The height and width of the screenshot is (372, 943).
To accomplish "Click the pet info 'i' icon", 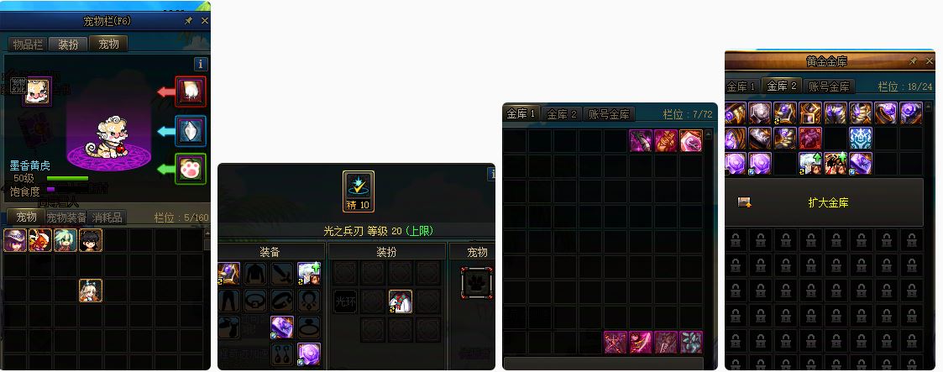I will [x=201, y=64].
